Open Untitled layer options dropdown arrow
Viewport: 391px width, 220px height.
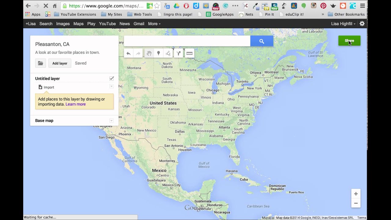click(x=111, y=86)
